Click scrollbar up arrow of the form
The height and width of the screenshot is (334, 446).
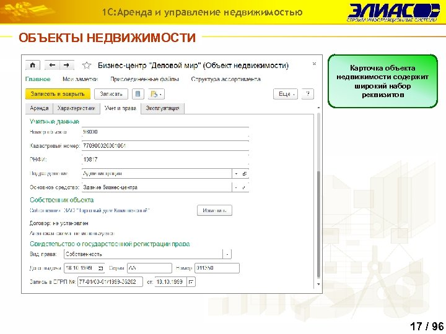coord(318,108)
